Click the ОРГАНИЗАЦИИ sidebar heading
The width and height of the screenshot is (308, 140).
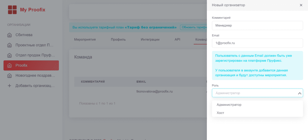[x=19, y=25]
